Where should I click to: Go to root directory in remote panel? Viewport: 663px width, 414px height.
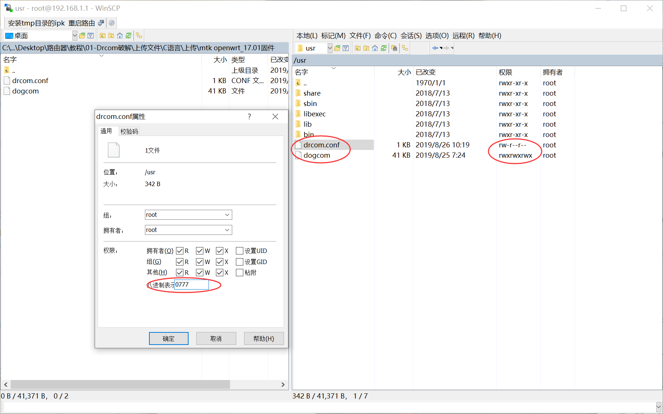point(366,48)
